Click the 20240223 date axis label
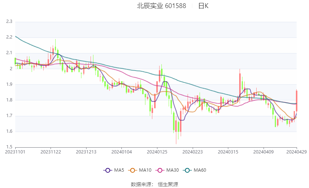This screenshot has height=188, width=309. [192, 152]
